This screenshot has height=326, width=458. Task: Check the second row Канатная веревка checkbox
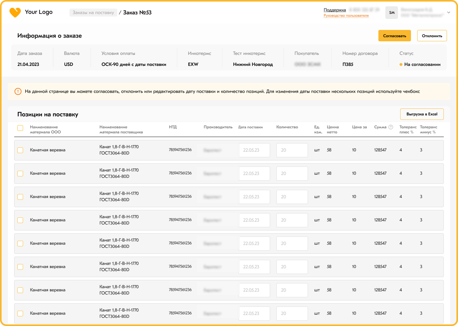coord(20,173)
